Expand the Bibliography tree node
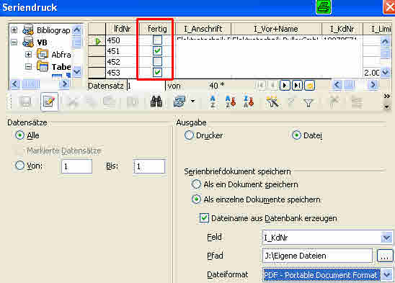This screenshot has height=283, width=395. click(14, 30)
